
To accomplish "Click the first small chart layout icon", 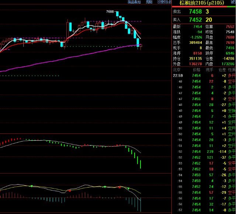I will coord(159,2).
